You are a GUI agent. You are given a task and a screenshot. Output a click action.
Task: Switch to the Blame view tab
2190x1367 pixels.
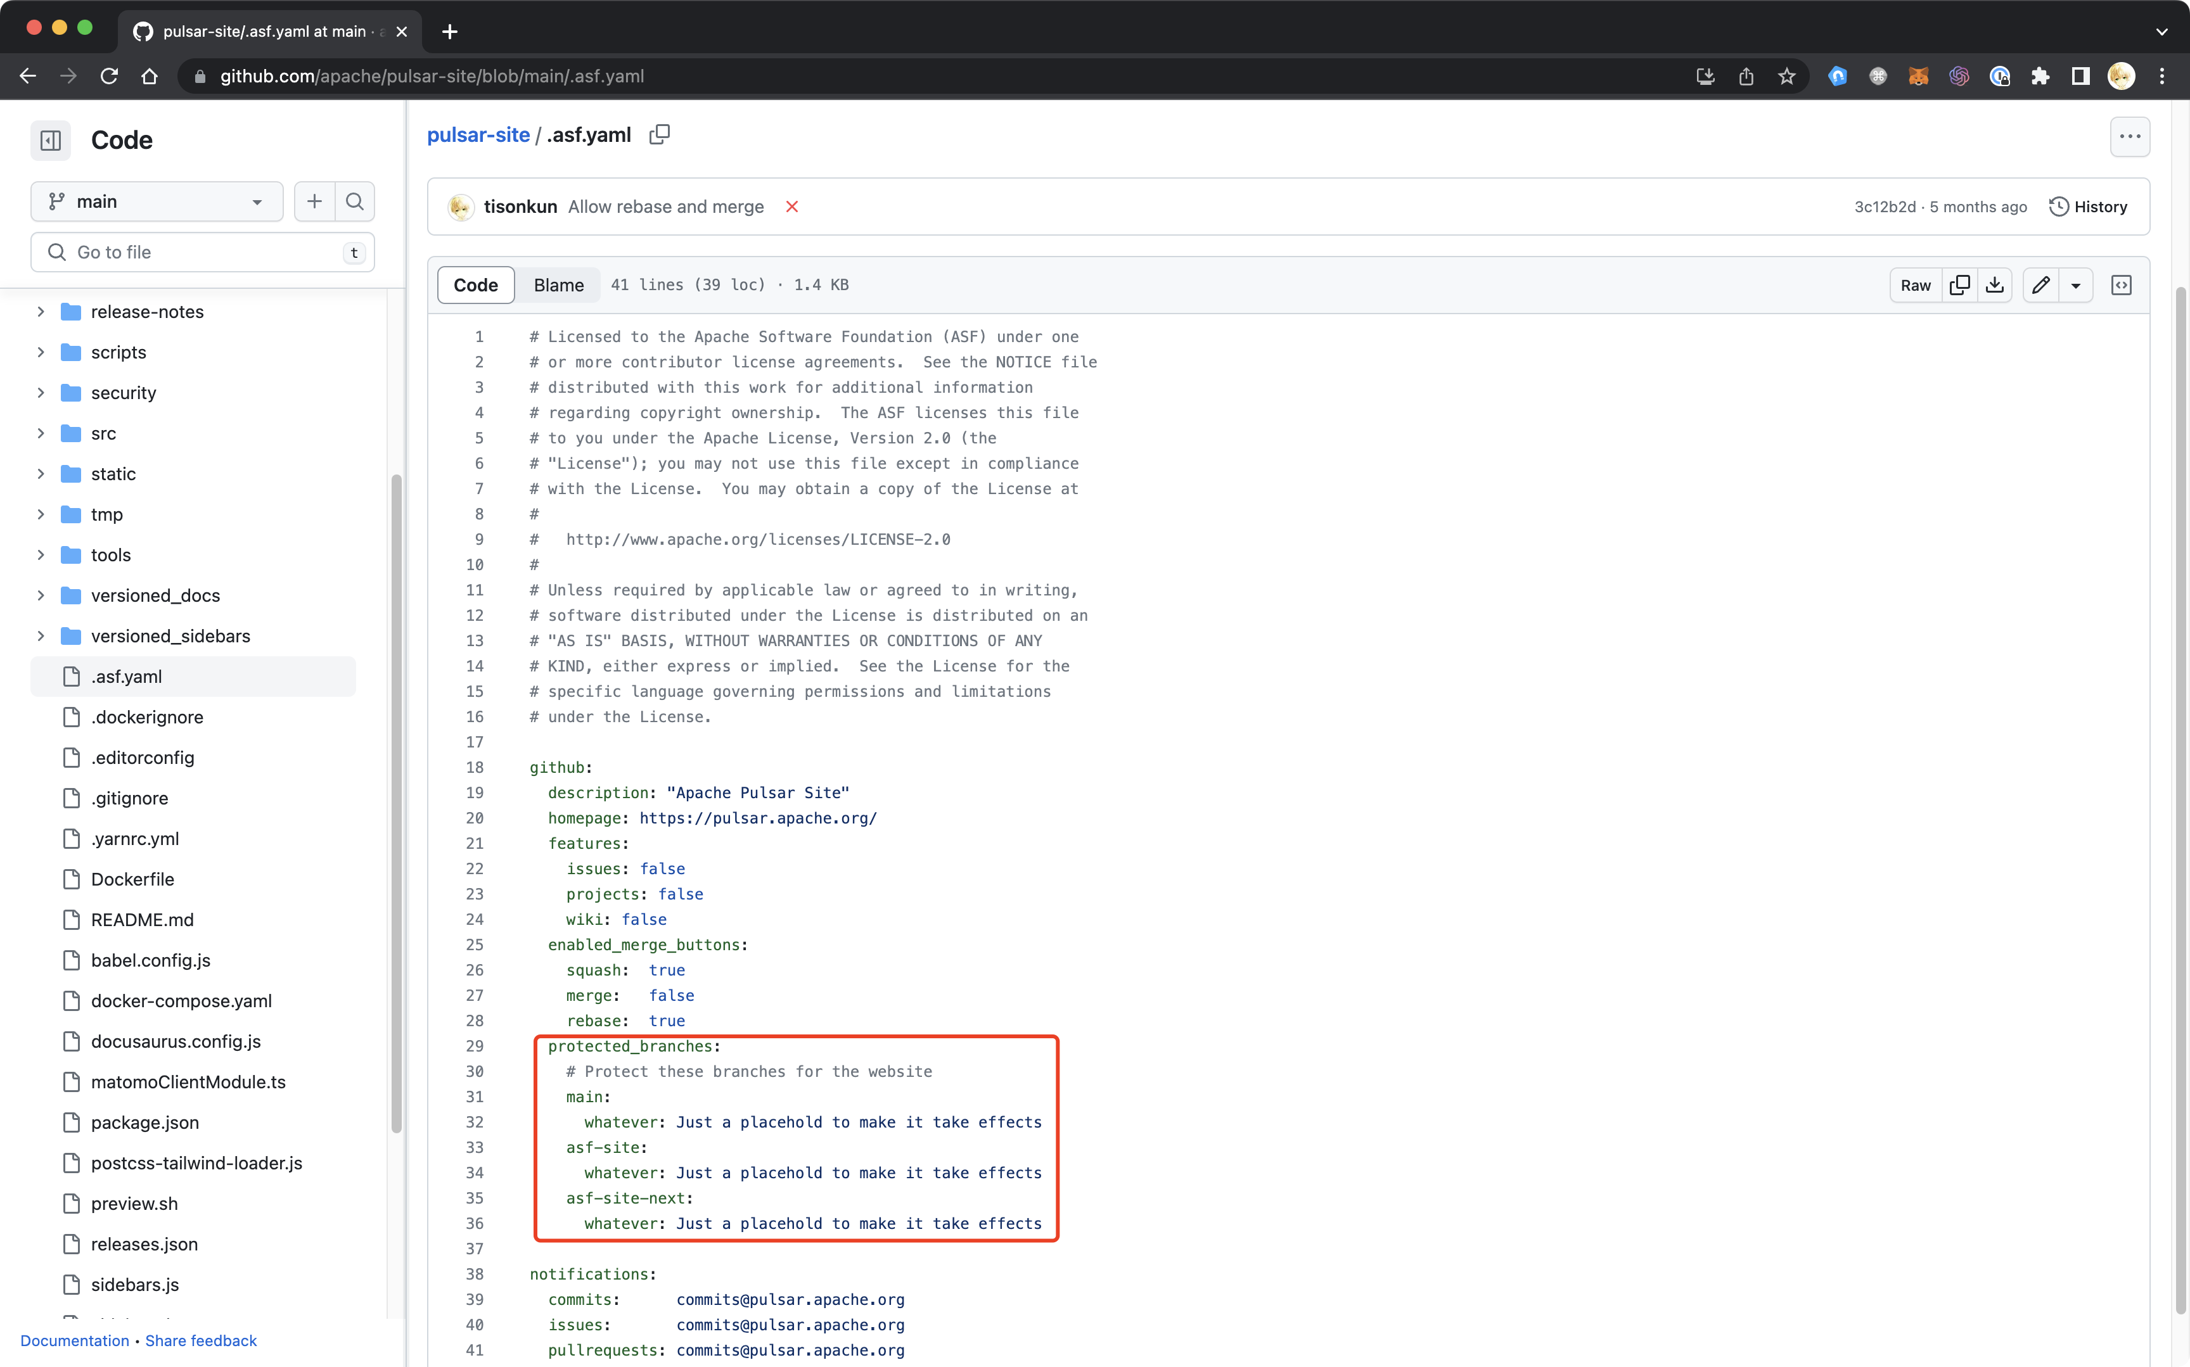(x=558, y=285)
